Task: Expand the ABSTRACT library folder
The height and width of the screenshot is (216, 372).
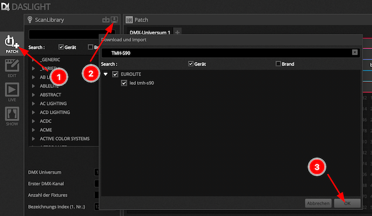Action: (33, 95)
